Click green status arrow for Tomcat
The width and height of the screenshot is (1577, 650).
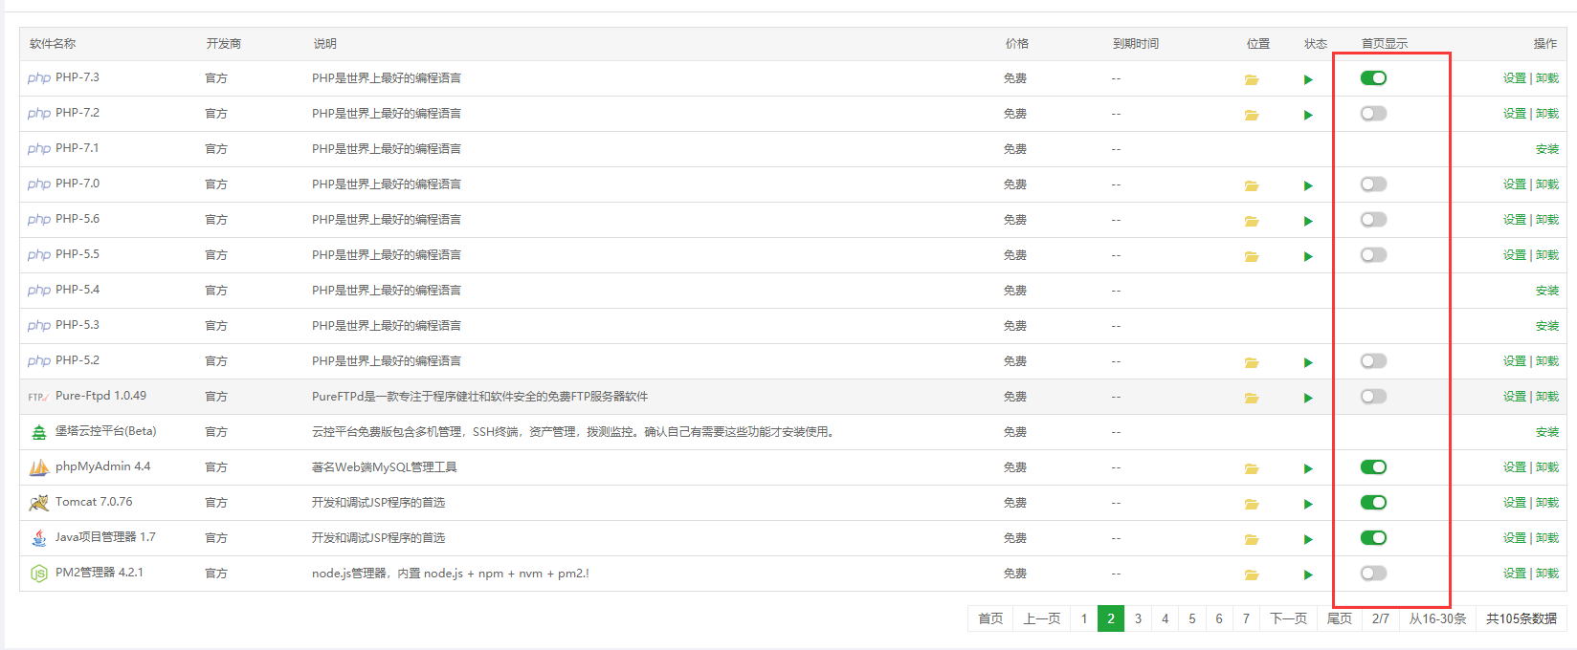pos(1308,504)
